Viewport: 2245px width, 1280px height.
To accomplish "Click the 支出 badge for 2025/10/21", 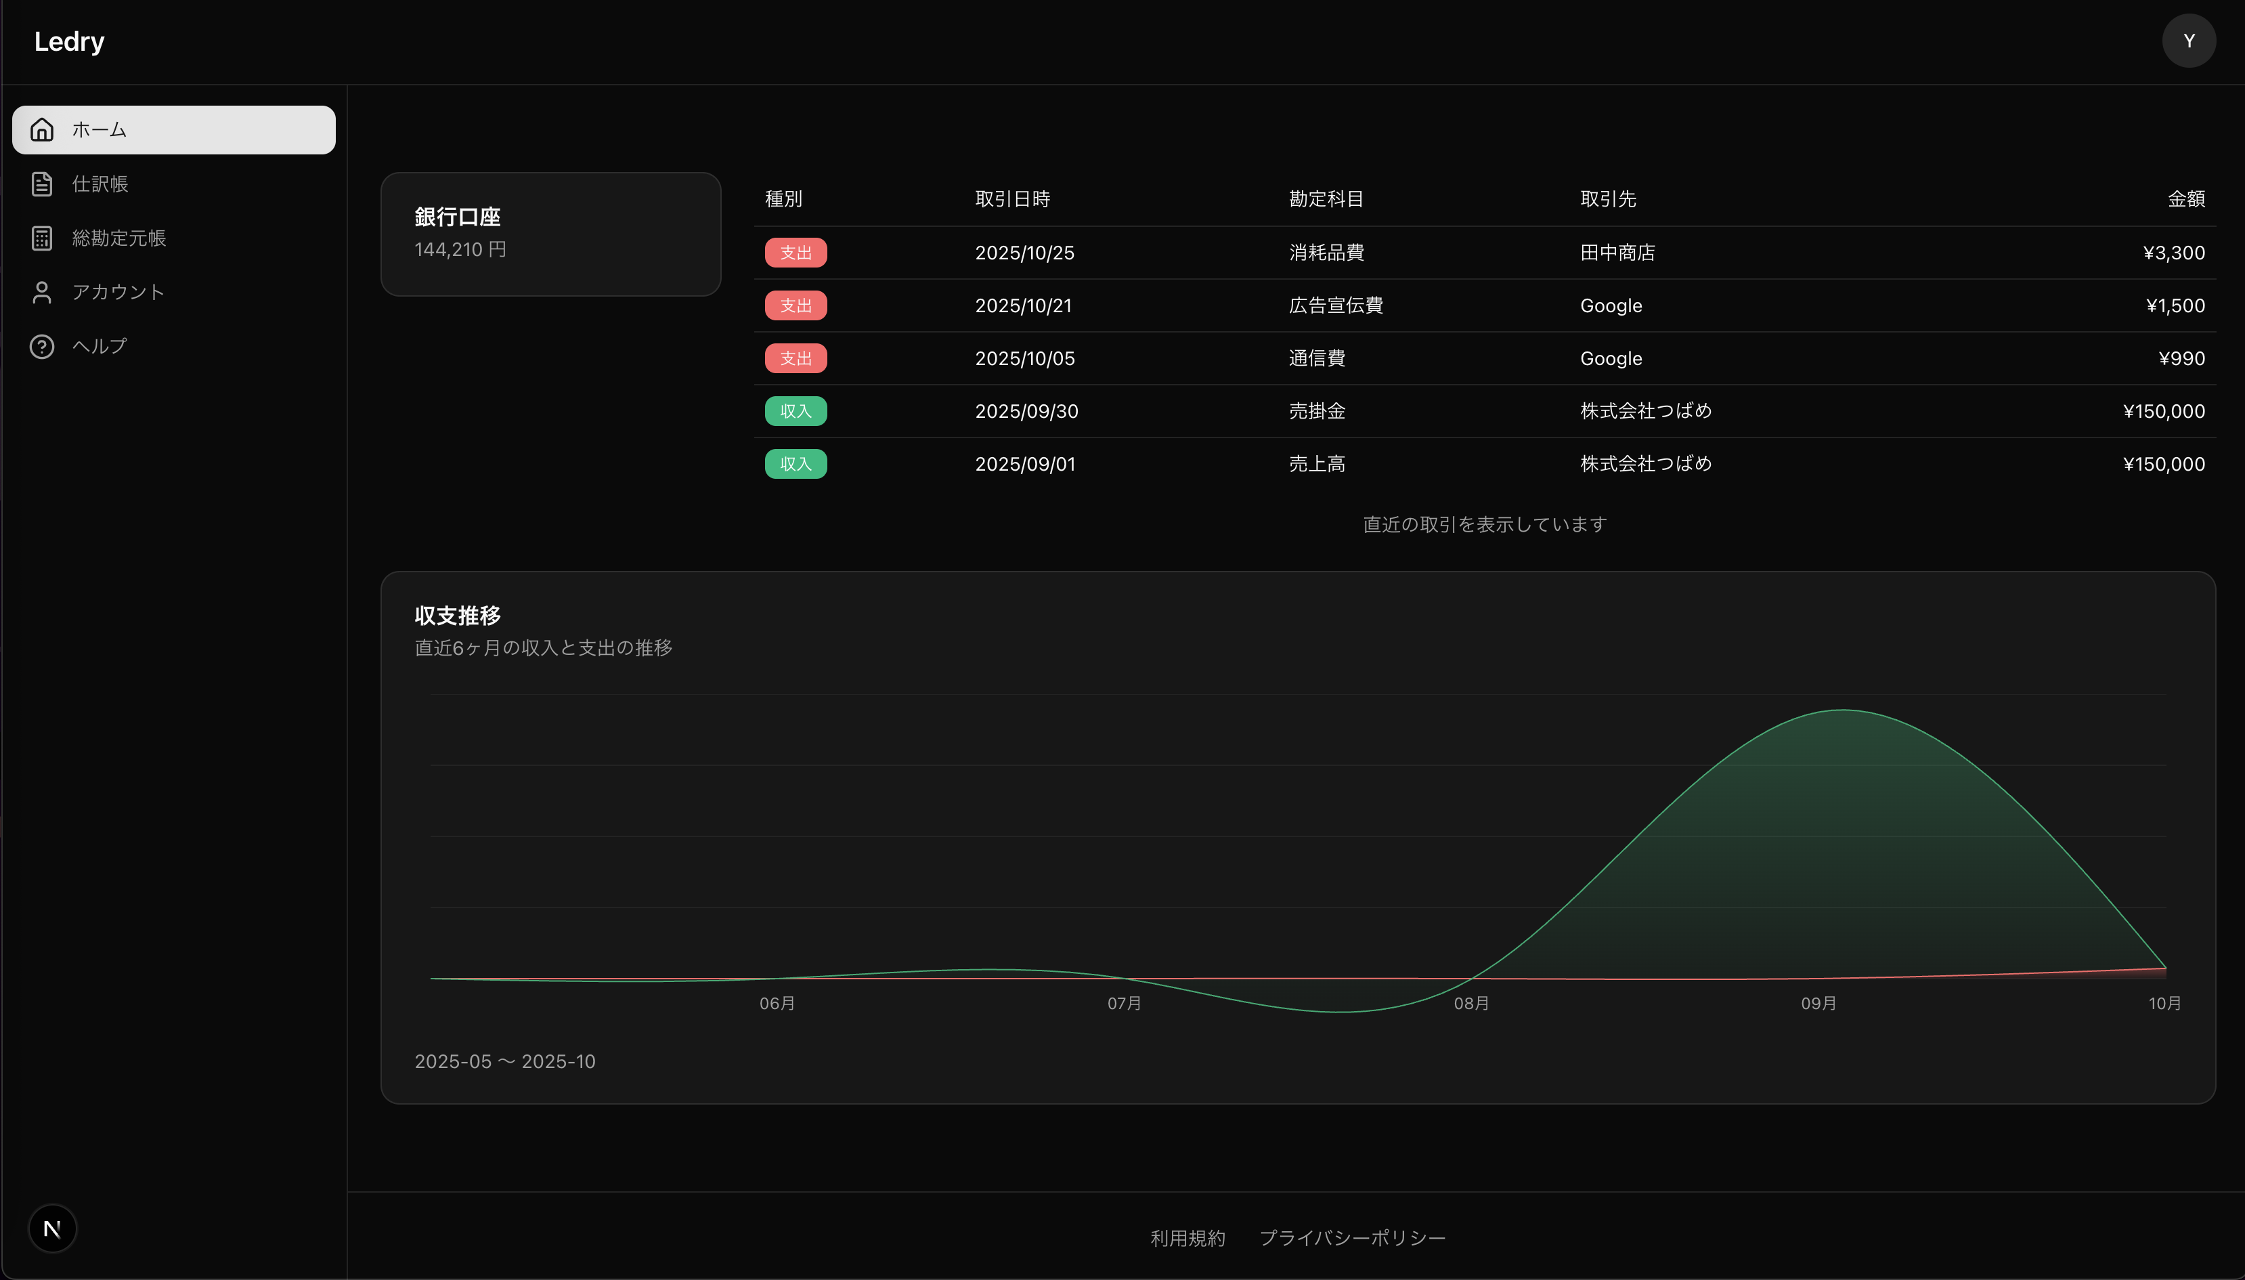I will coord(795,306).
